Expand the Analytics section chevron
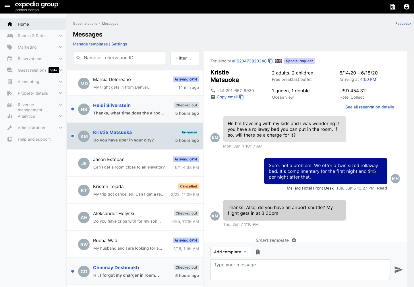The height and width of the screenshot is (287, 414). click(61, 116)
